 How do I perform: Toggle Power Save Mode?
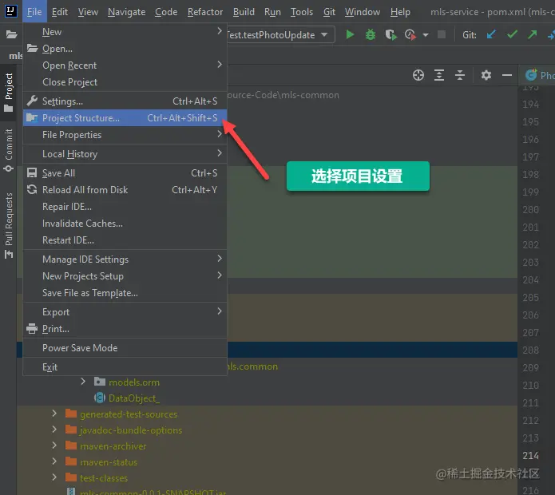pyautogui.click(x=125, y=348)
